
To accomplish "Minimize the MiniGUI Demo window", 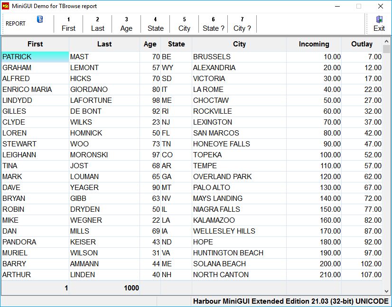I will tap(337, 6).
